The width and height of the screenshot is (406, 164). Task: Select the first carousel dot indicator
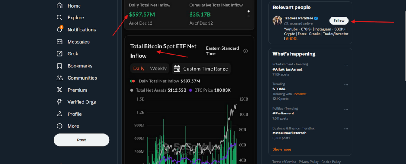click(x=249, y=11)
